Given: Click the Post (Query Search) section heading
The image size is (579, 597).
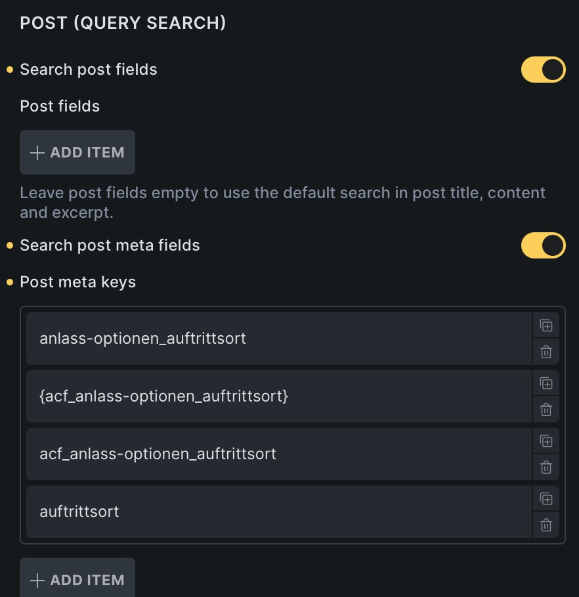Looking at the screenshot, I should (x=123, y=23).
